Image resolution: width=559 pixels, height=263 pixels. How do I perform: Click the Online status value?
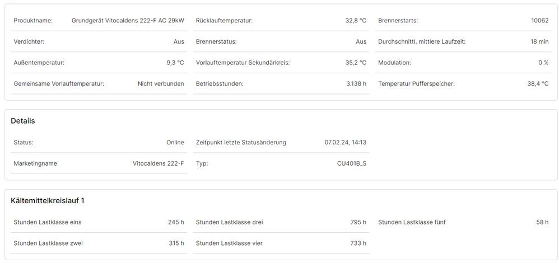click(x=175, y=143)
